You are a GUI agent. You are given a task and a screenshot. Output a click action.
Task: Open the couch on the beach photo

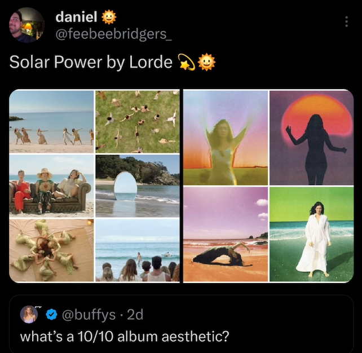pyautogui.click(x=51, y=186)
